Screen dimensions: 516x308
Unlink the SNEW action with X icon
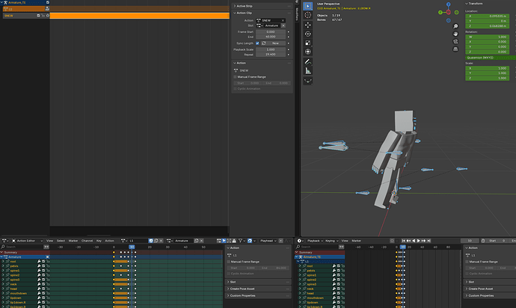click(283, 20)
